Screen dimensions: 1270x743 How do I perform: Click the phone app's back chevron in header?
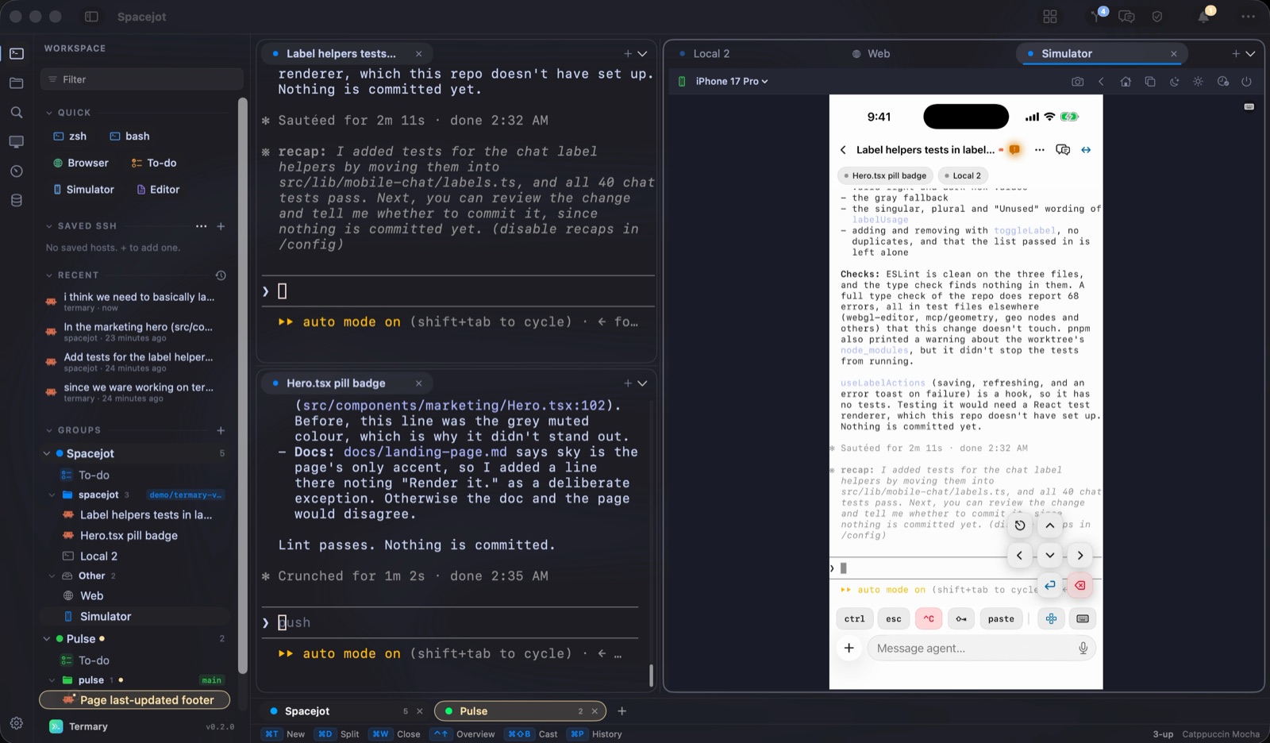tap(843, 150)
